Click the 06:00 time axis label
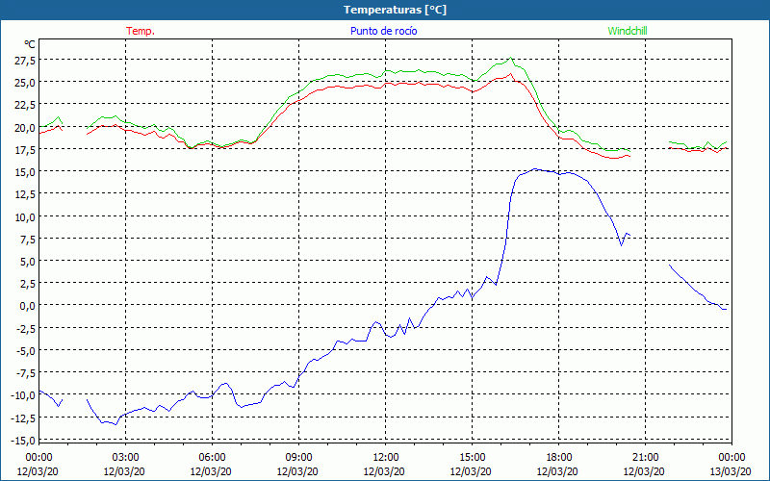This screenshot has height=481, width=770. pyautogui.click(x=212, y=458)
